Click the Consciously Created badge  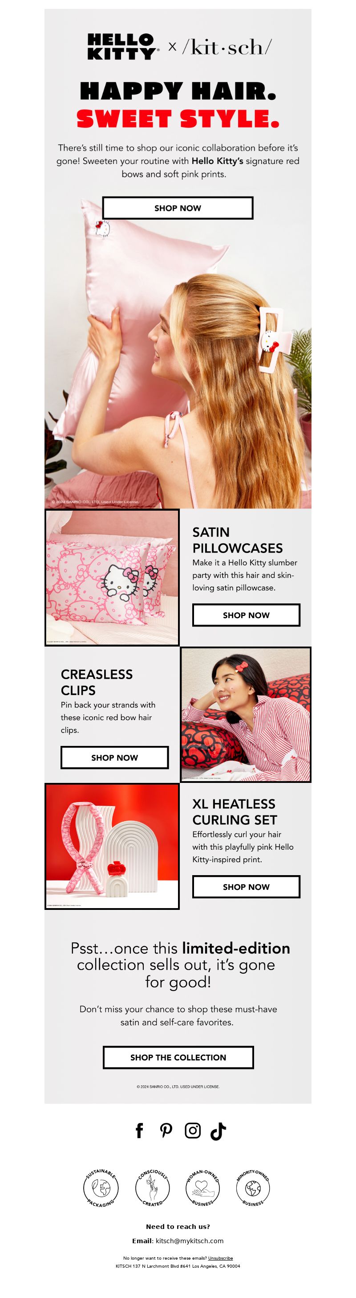tap(153, 1187)
